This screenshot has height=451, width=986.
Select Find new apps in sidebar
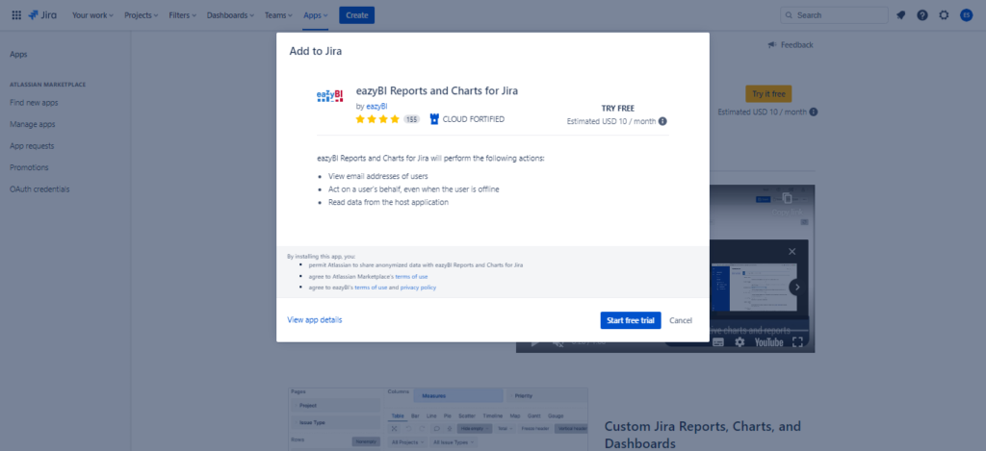34,102
